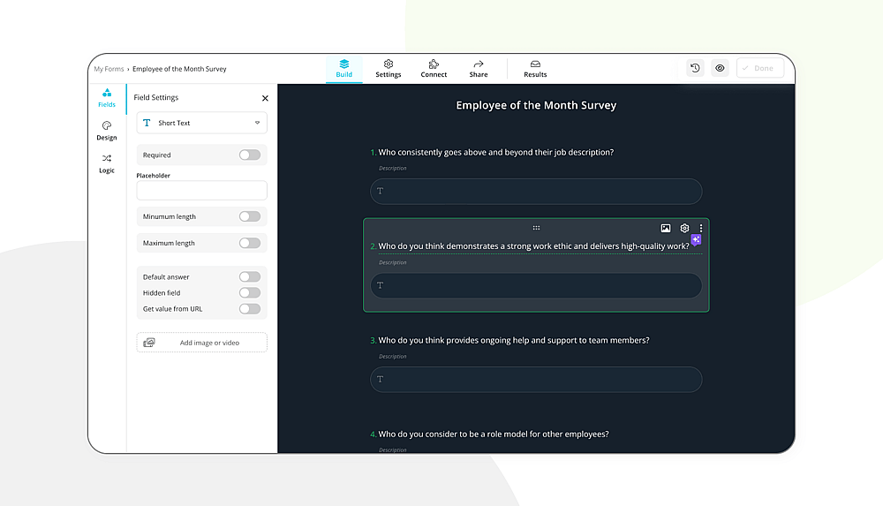Select question 4 title about role model
The image size is (883, 506).
[494, 434]
